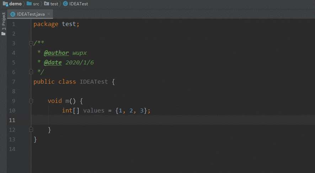The height and width of the screenshot is (173, 315).
Task: Click the author name wupx
Action: pos(80,53)
